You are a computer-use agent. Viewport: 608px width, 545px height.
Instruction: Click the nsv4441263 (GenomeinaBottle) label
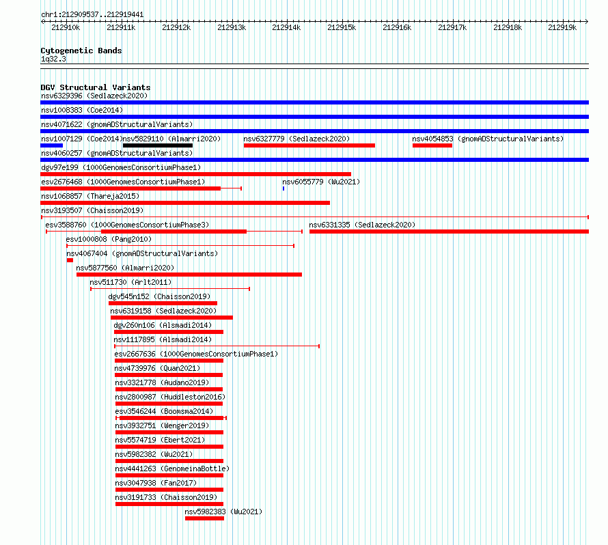[x=173, y=469]
